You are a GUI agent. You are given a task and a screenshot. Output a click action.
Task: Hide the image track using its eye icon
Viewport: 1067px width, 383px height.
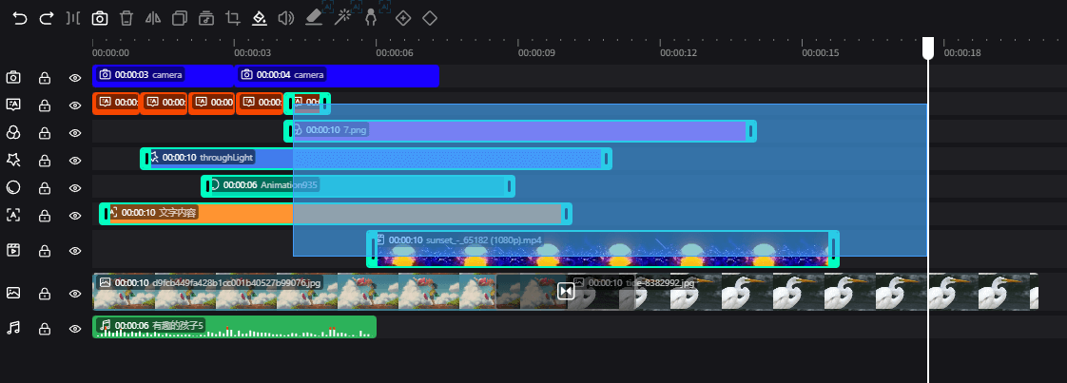click(75, 294)
